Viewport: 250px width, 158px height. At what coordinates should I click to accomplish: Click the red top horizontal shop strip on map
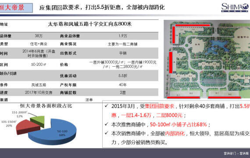tap(193, 25)
